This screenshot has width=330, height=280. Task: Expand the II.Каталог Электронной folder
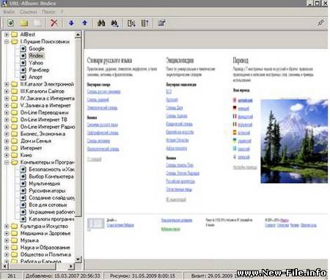click(x=7, y=84)
